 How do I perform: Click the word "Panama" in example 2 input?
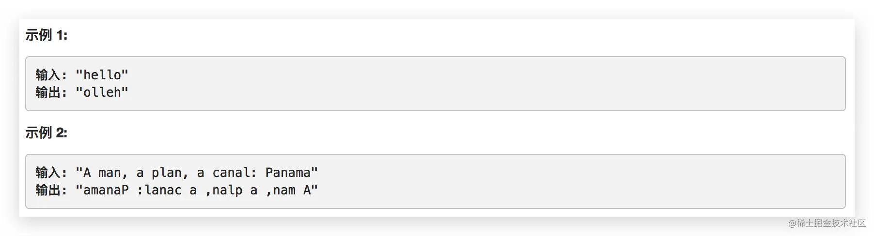tap(288, 173)
